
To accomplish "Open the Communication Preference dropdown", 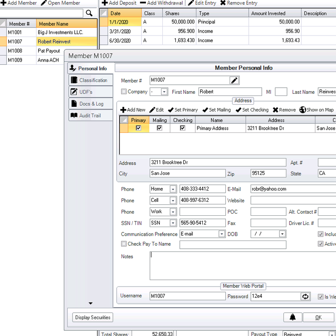I will [x=221, y=234].
